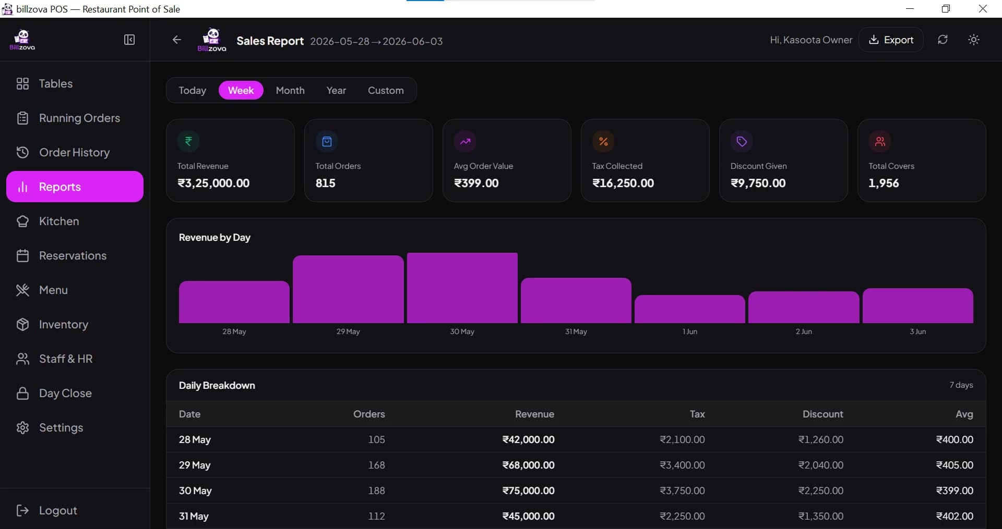Click the Total Orders bag icon

(x=327, y=141)
